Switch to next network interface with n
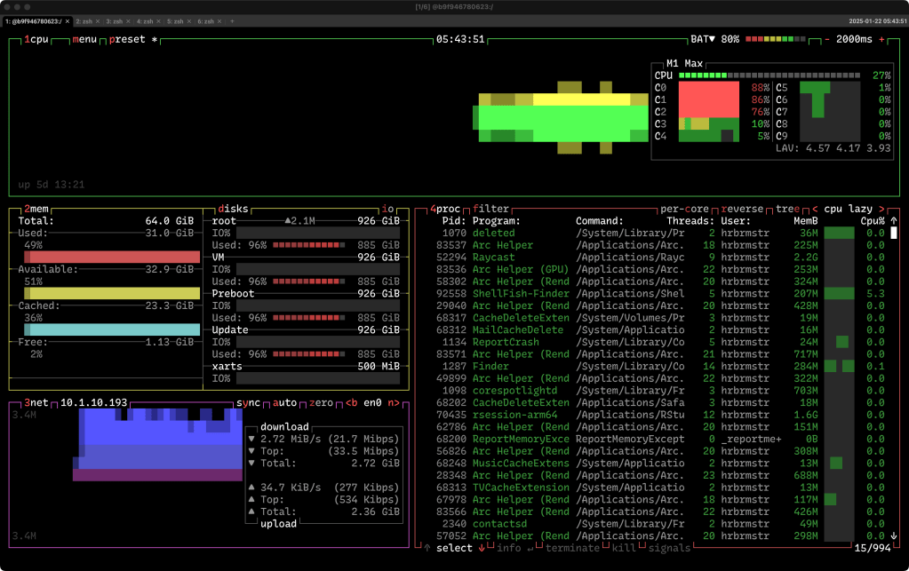 394,402
